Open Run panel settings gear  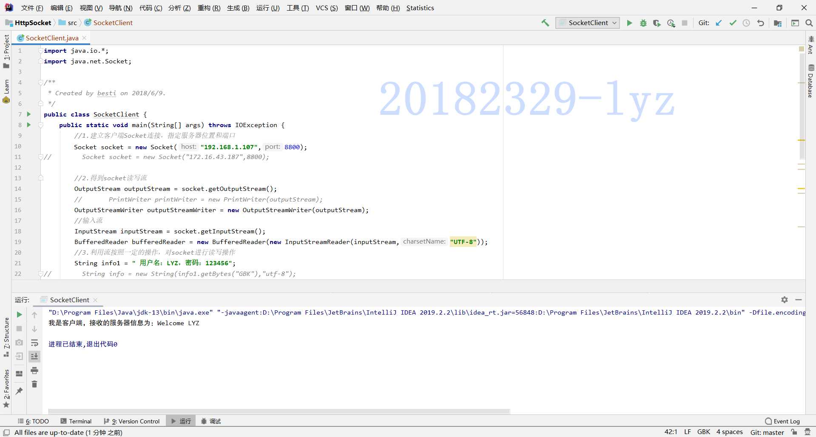(x=785, y=300)
